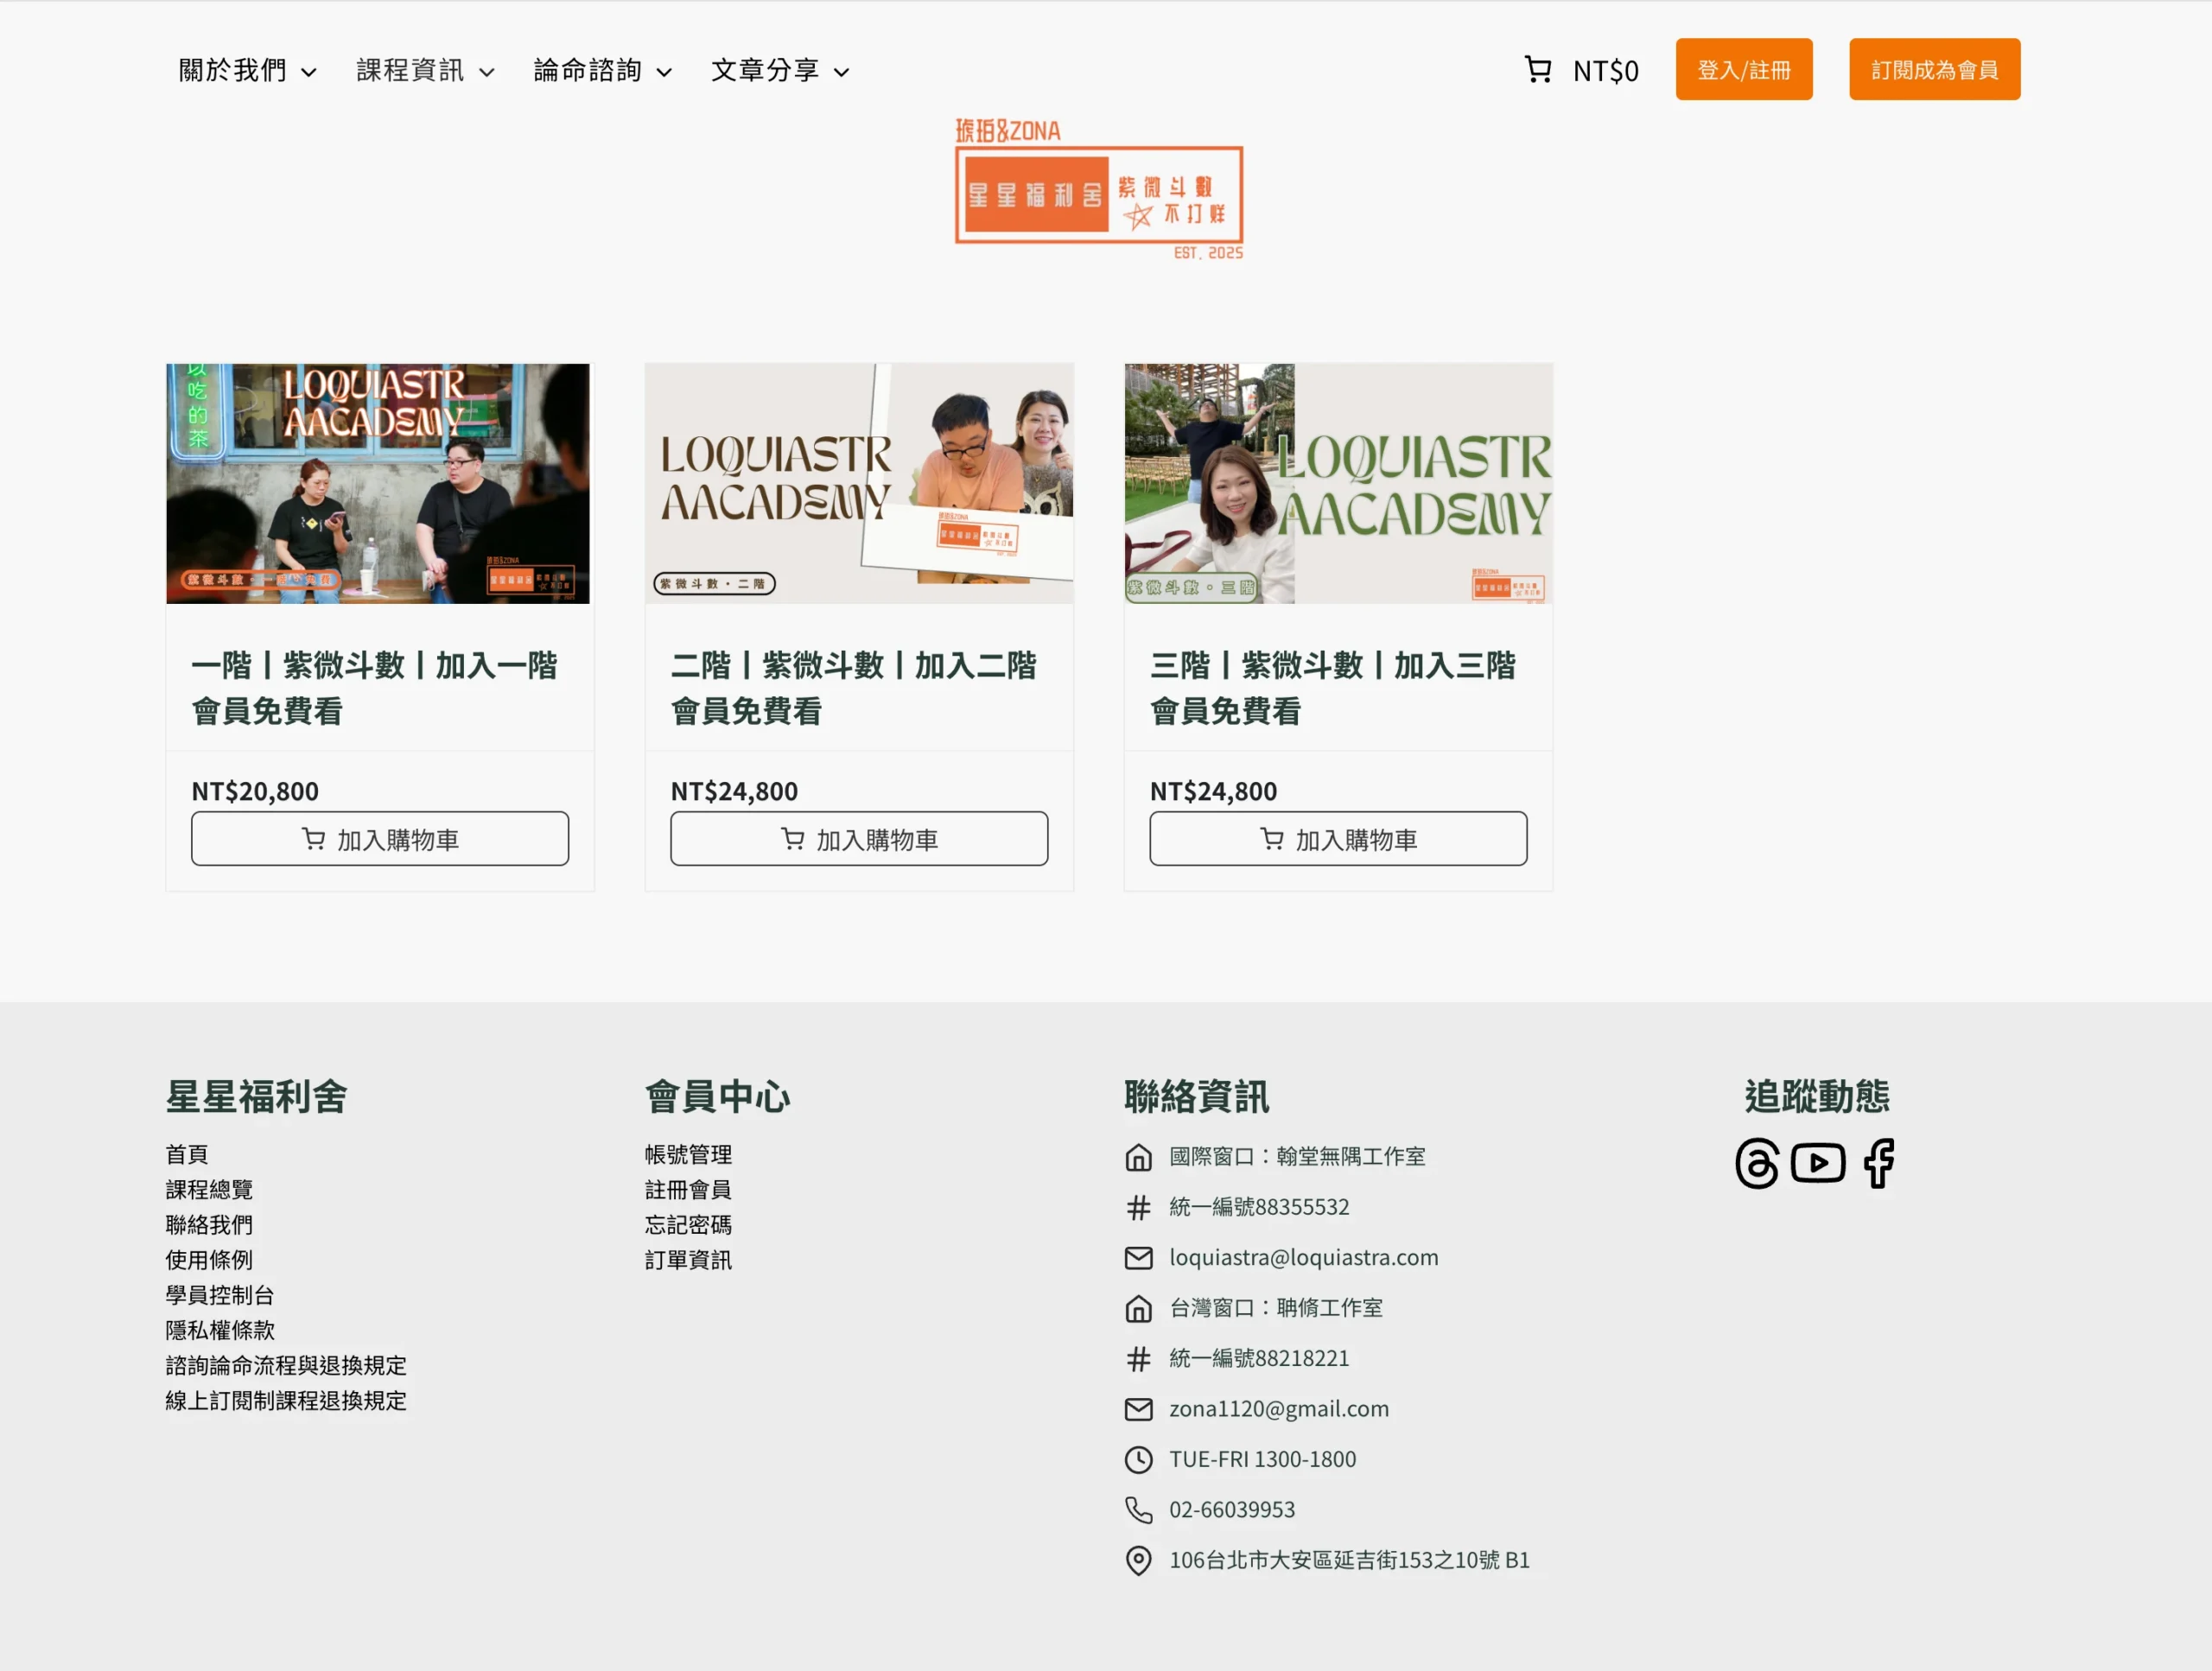Expand the 課程資訊 dropdown menu
Screen dimensions: 2212x1671
coord(425,70)
